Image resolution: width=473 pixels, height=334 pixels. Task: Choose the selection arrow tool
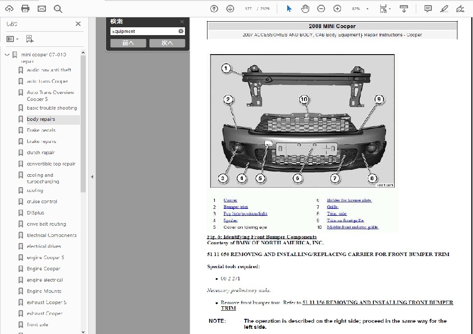pos(289,9)
